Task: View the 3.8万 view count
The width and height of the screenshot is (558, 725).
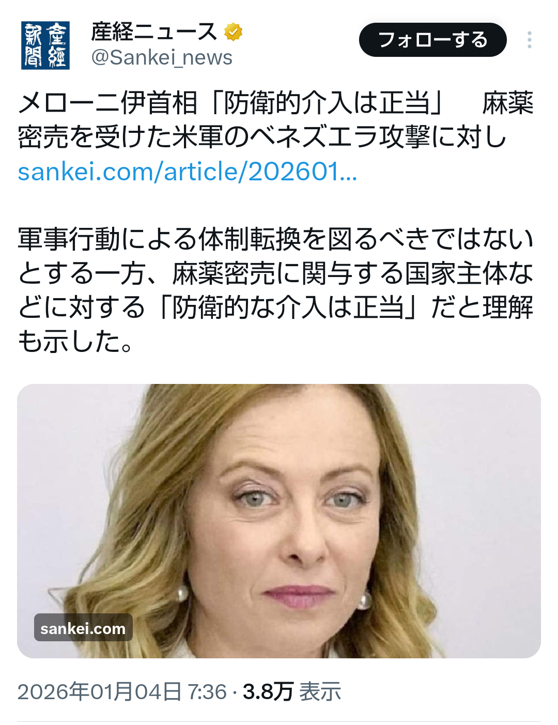Action: (x=268, y=691)
